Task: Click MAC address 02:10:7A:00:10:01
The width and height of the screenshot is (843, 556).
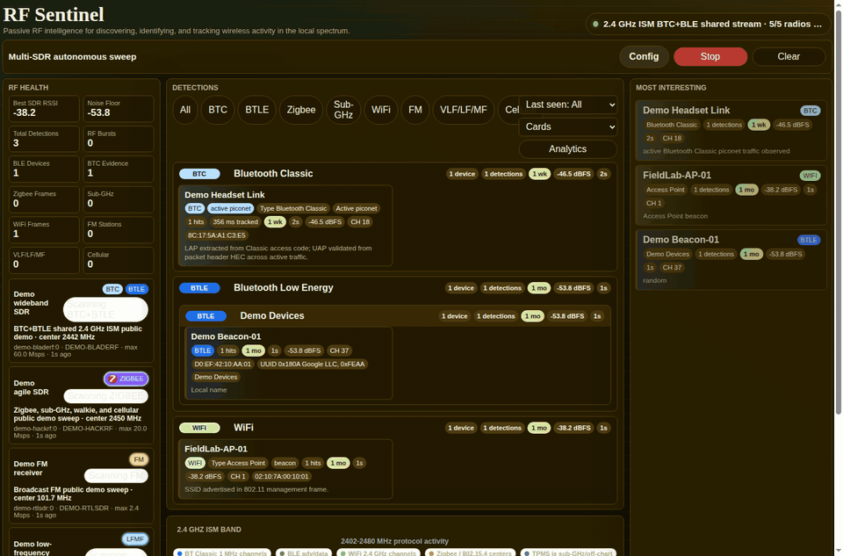Action: coord(281,476)
